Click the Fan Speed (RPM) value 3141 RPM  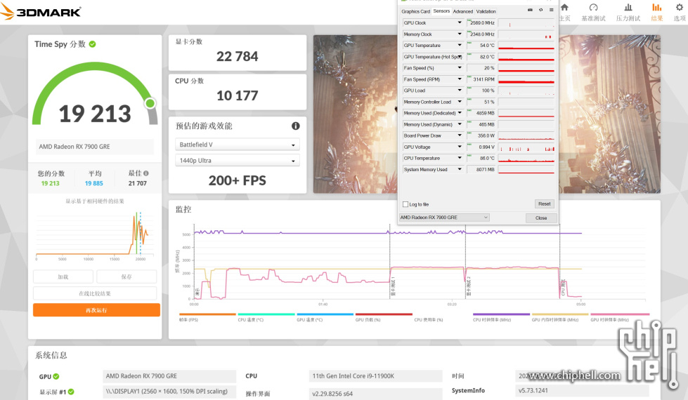click(x=482, y=79)
